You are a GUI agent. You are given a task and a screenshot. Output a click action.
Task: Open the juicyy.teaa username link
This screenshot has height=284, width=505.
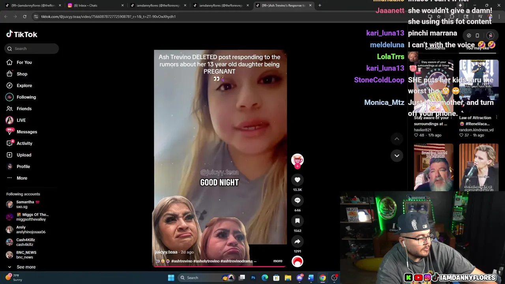click(x=166, y=252)
